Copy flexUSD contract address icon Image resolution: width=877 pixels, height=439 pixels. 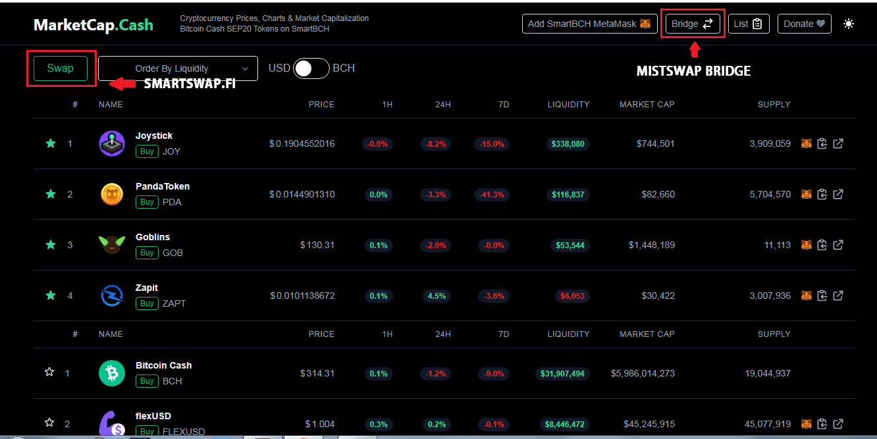tap(822, 424)
